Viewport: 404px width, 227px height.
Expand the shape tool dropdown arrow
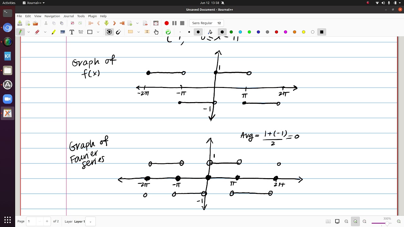[98, 32]
